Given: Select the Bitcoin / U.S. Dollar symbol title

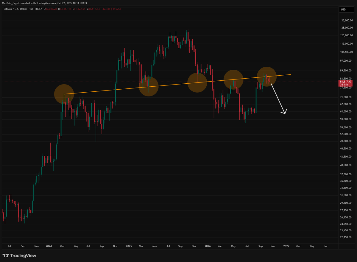Looking at the screenshot, I should tap(15, 9).
